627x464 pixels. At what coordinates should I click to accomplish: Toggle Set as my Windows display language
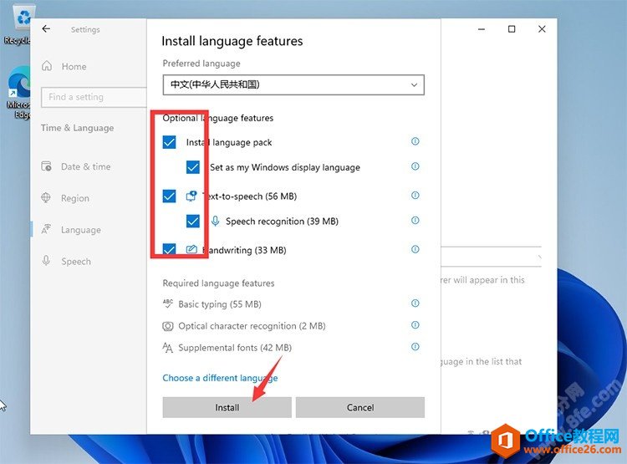(x=193, y=167)
